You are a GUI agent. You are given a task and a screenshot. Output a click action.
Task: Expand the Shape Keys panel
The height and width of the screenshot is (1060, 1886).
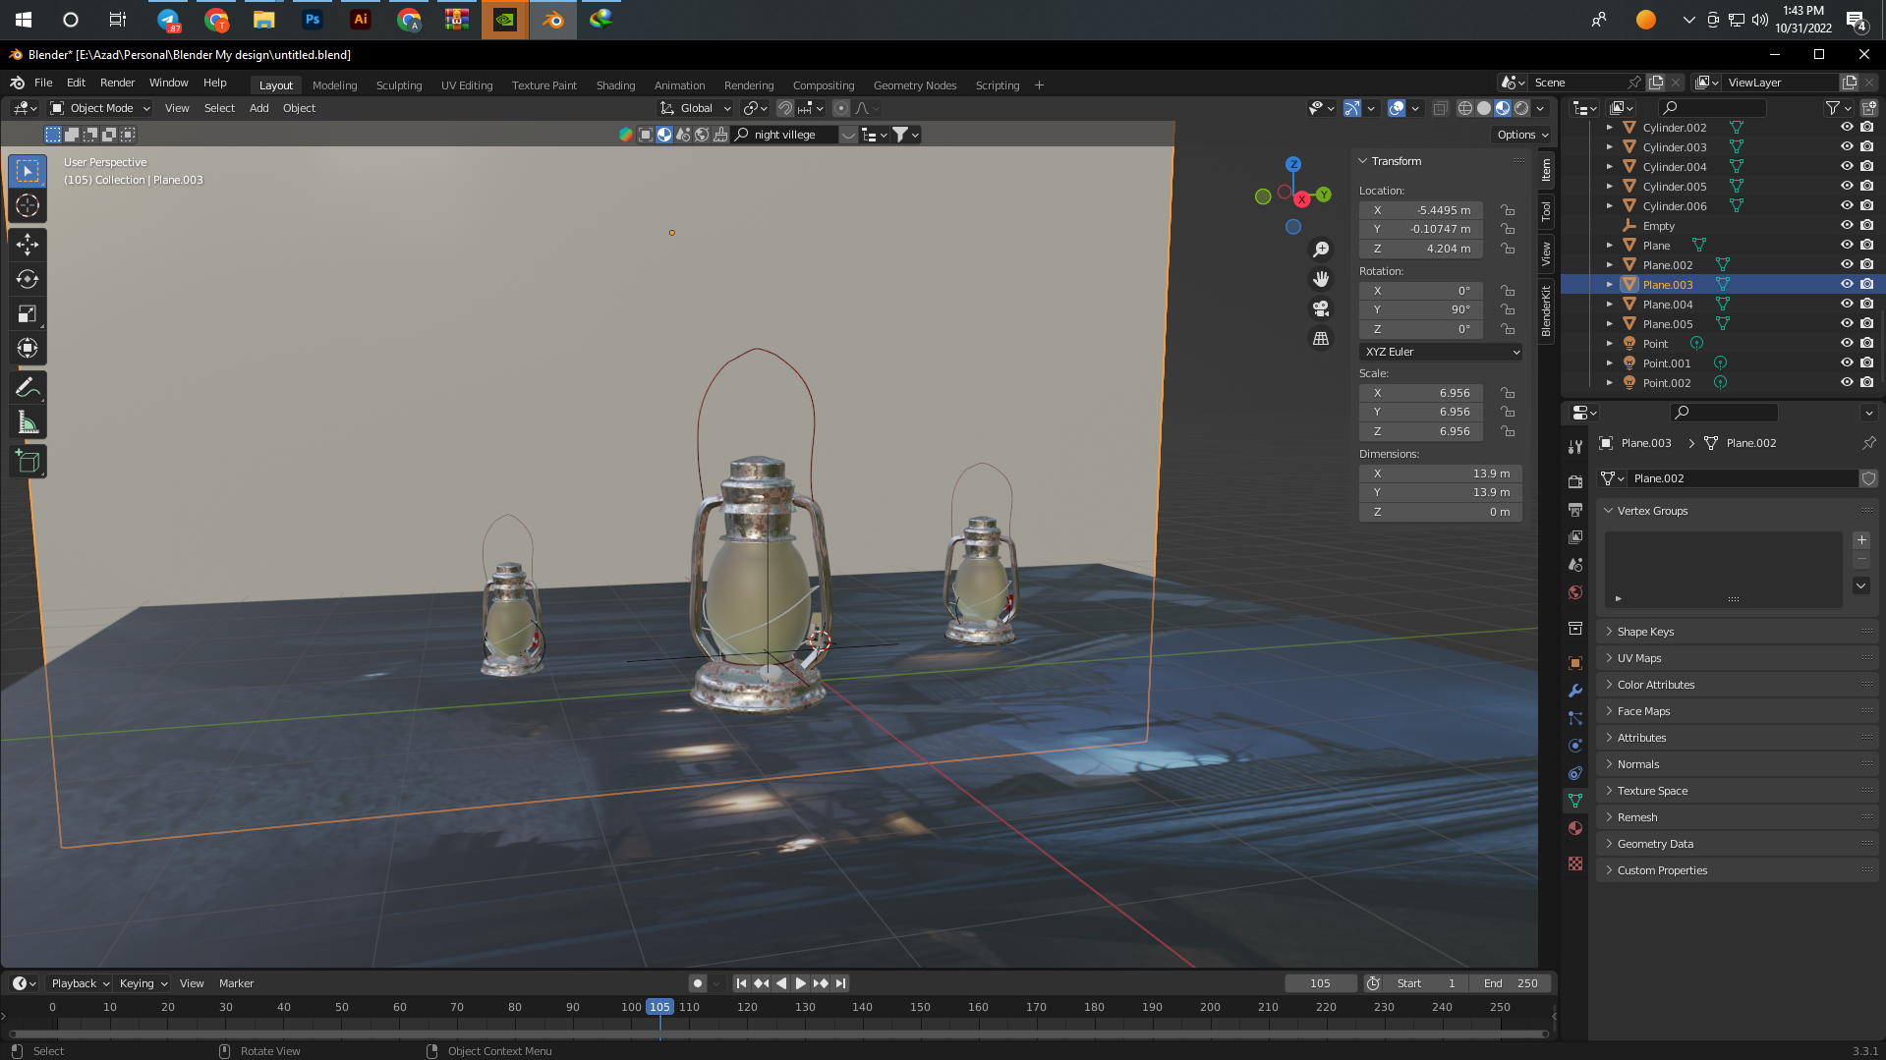[1737, 632]
